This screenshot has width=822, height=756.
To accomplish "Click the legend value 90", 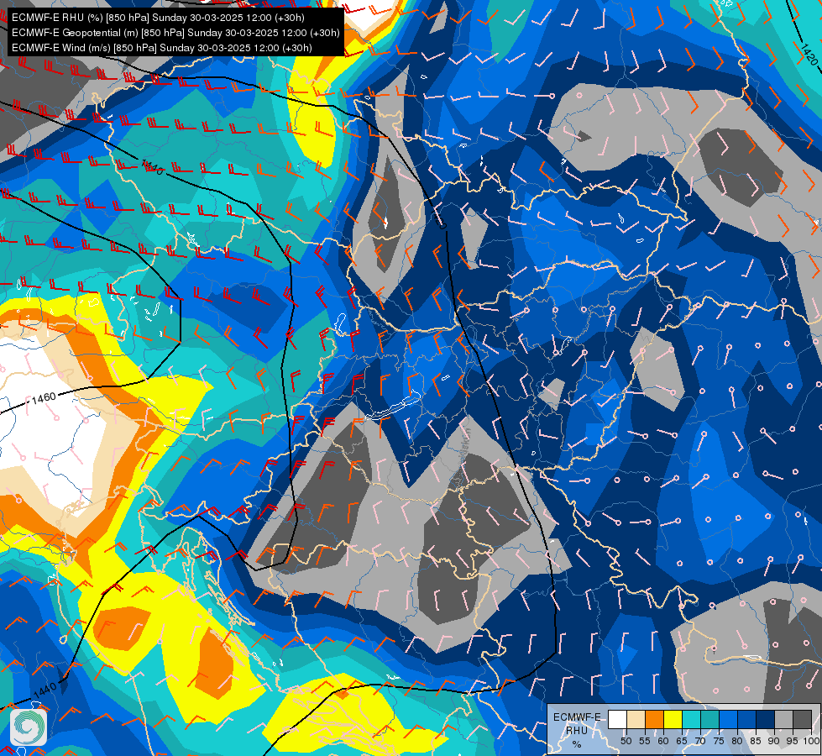I will 774,741.
